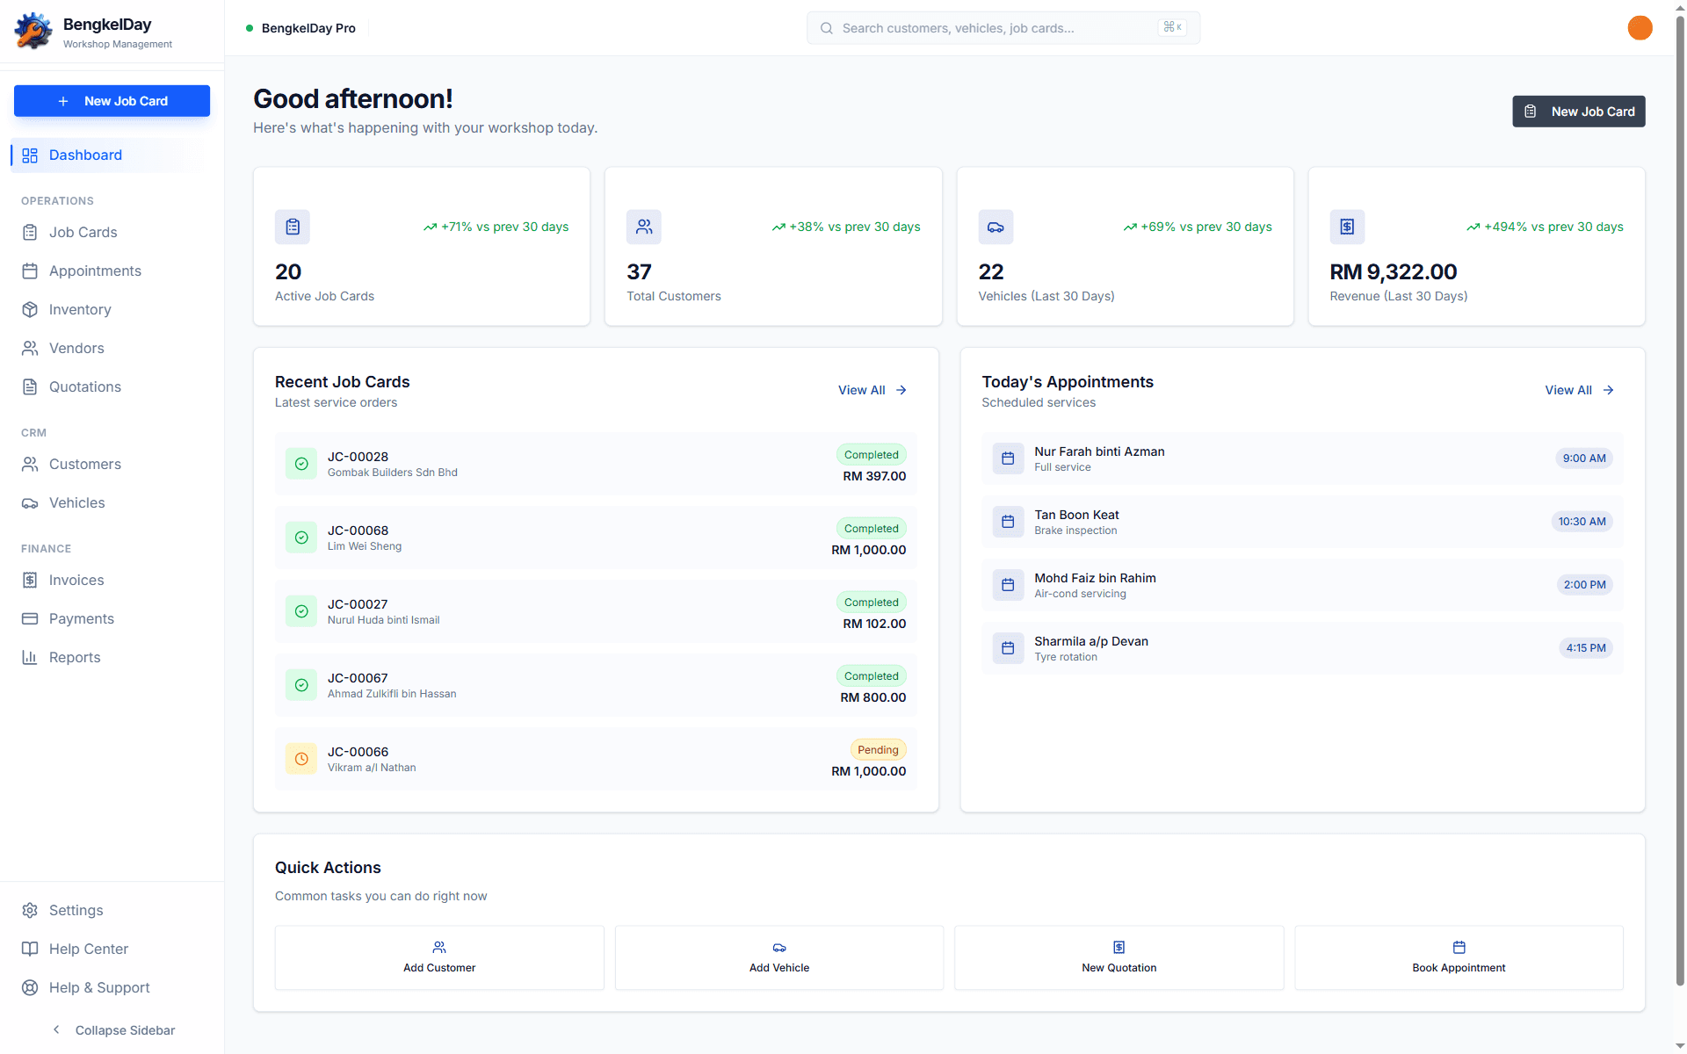Click Add Vehicle quick action
The width and height of the screenshot is (1687, 1054).
click(x=779, y=957)
